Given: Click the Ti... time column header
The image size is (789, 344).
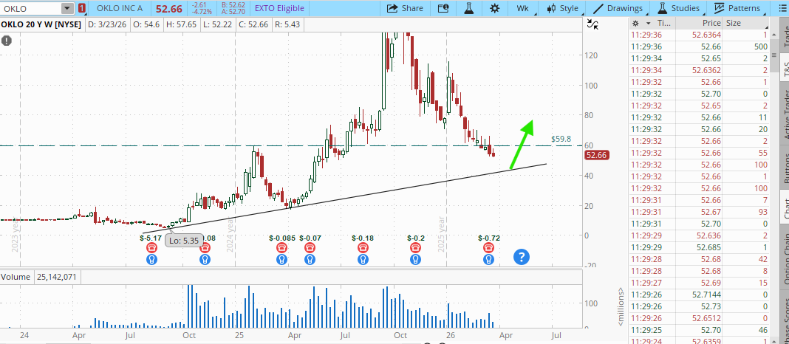Looking at the screenshot, I should (664, 23).
